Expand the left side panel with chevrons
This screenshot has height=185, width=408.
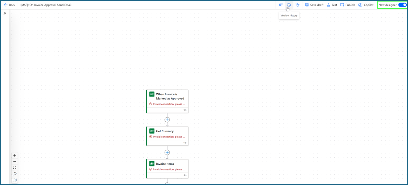point(5,13)
